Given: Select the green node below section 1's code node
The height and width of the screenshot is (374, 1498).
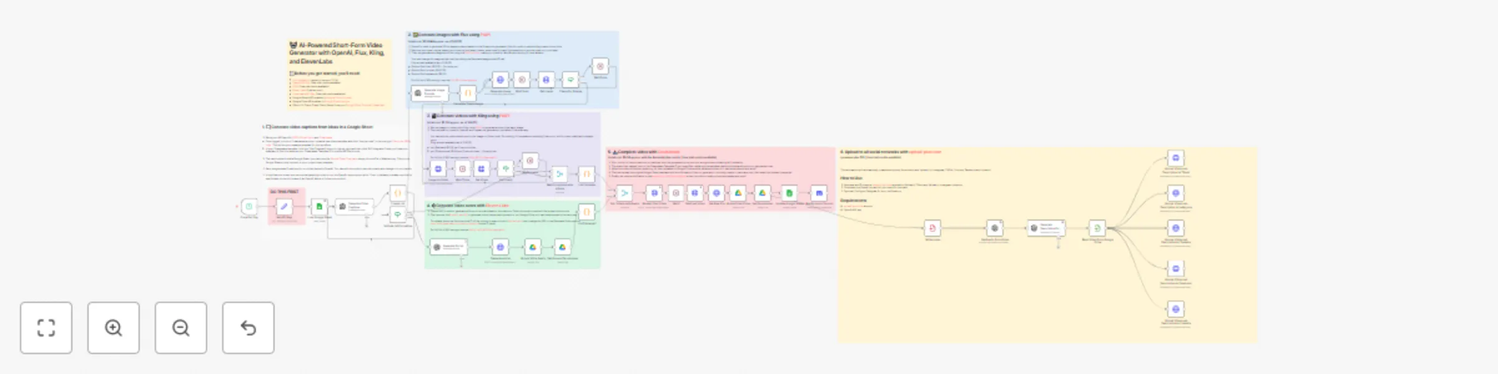Looking at the screenshot, I should coord(398,215).
